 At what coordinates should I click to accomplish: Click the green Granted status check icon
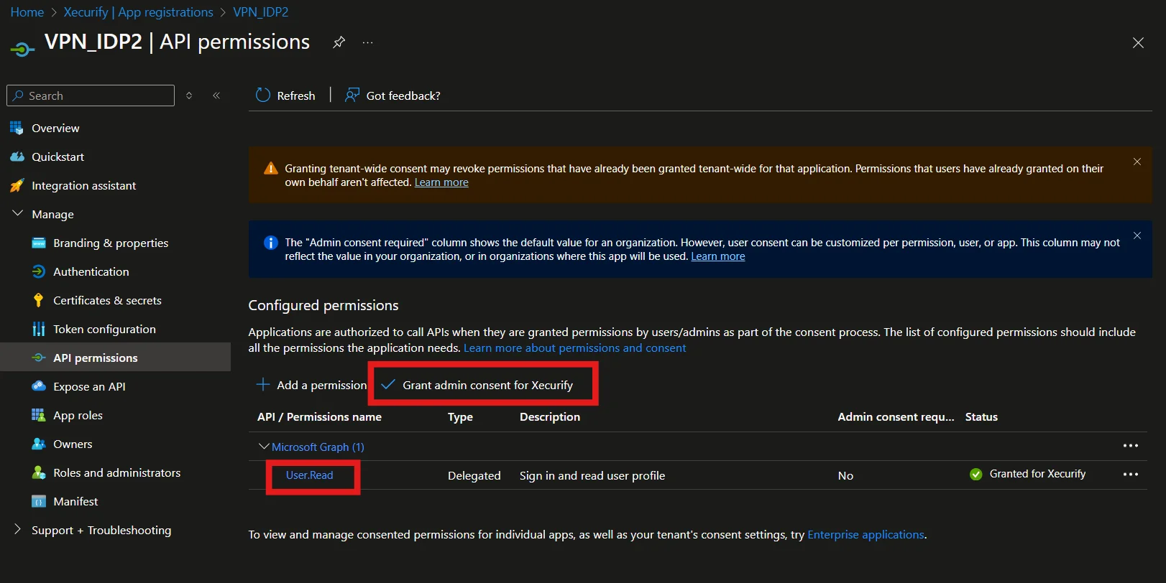point(976,474)
